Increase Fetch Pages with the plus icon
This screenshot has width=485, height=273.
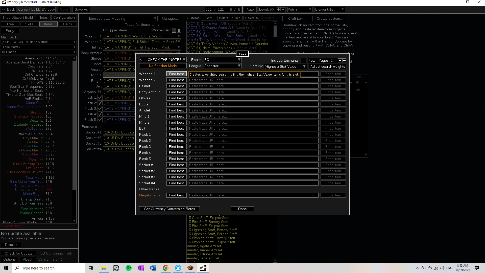[x=340, y=60]
